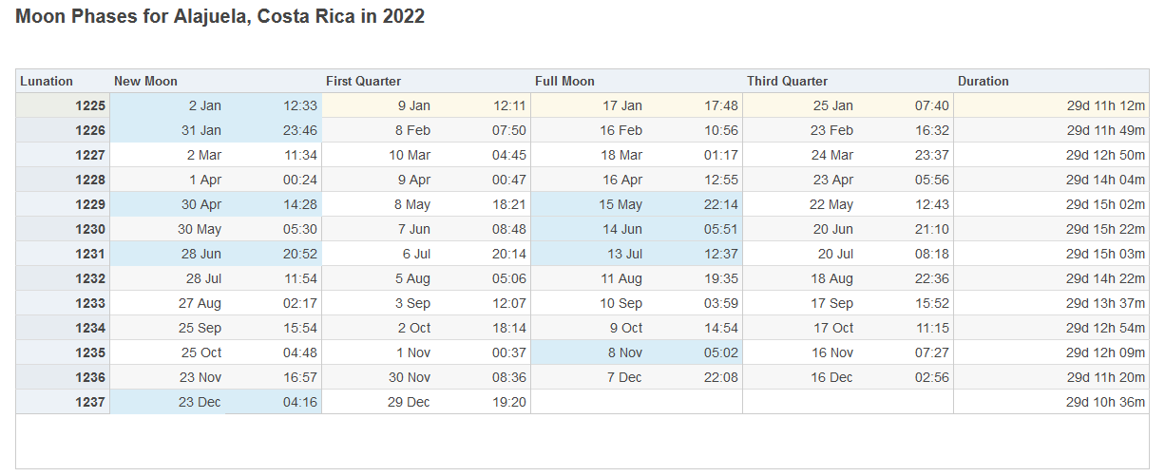Click the 15 May full moon date
1165x476 pixels.
621,205
